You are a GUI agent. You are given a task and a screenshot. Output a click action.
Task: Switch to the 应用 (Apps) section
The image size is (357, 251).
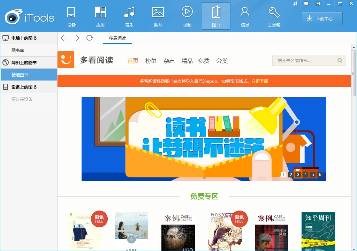[x=100, y=16]
